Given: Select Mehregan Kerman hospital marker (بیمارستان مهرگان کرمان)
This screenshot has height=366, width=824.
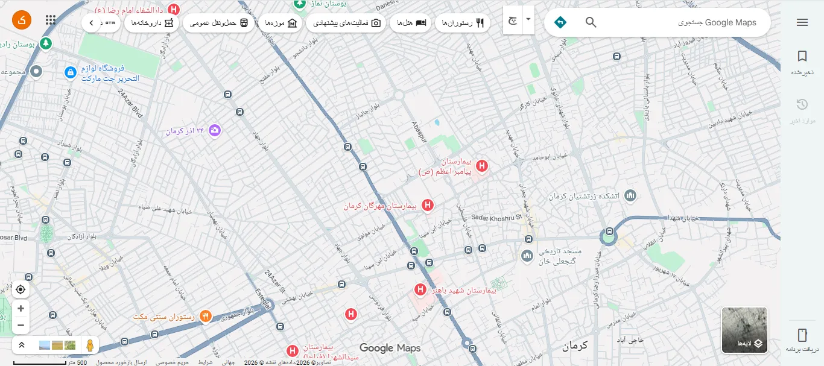Looking at the screenshot, I should tap(427, 206).
